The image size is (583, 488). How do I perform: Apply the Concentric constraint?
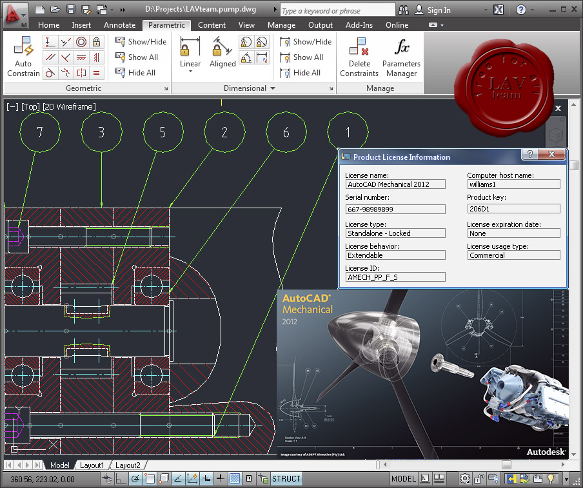pyautogui.click(x=81, y=42)
